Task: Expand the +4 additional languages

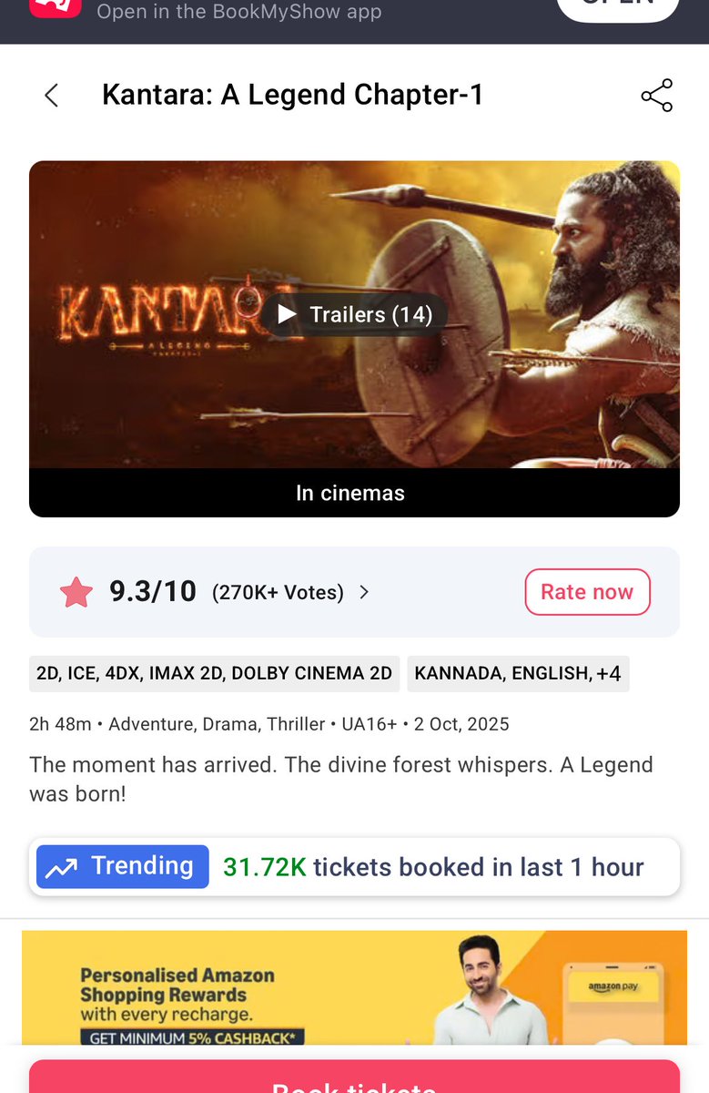Action: tap(609, 673)
